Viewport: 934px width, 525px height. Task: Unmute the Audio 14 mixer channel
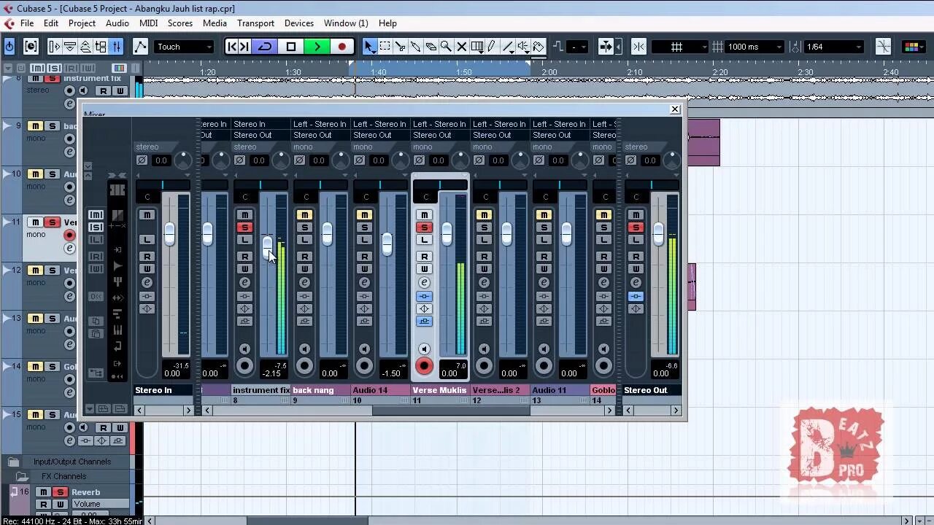tap(364, 214)
